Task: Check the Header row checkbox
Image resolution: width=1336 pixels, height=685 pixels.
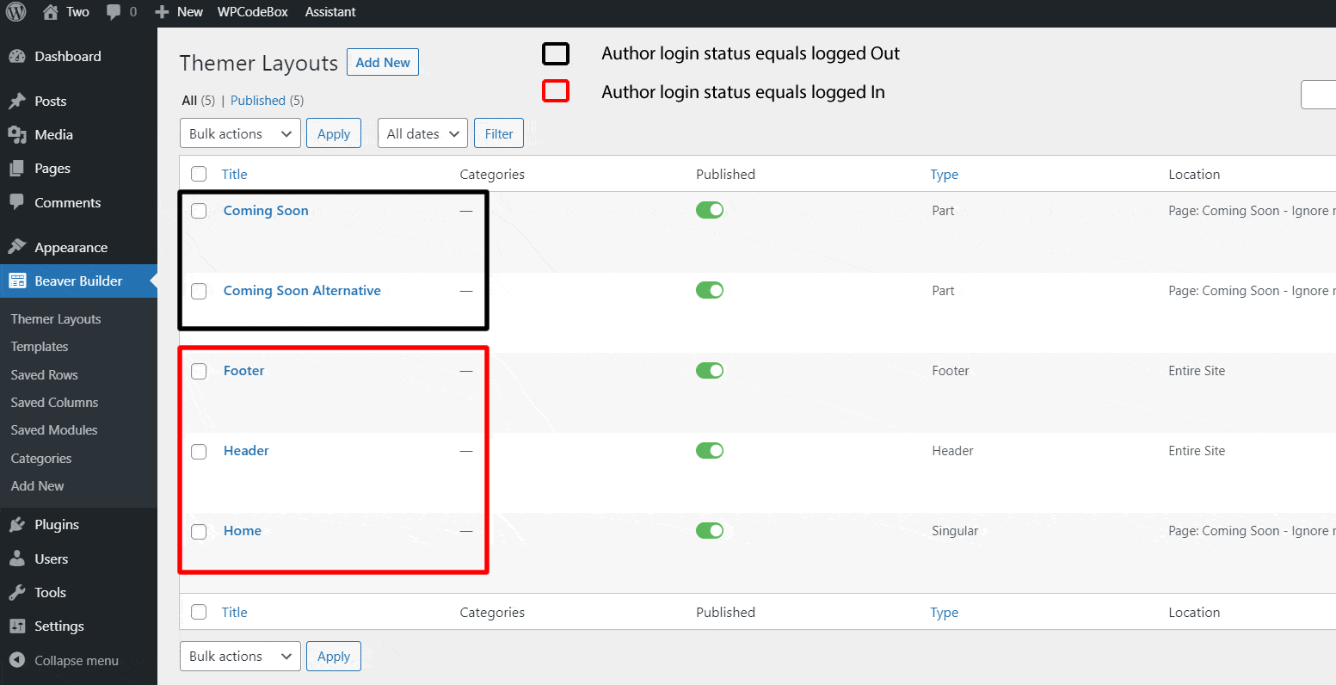Action: point(199,451)
